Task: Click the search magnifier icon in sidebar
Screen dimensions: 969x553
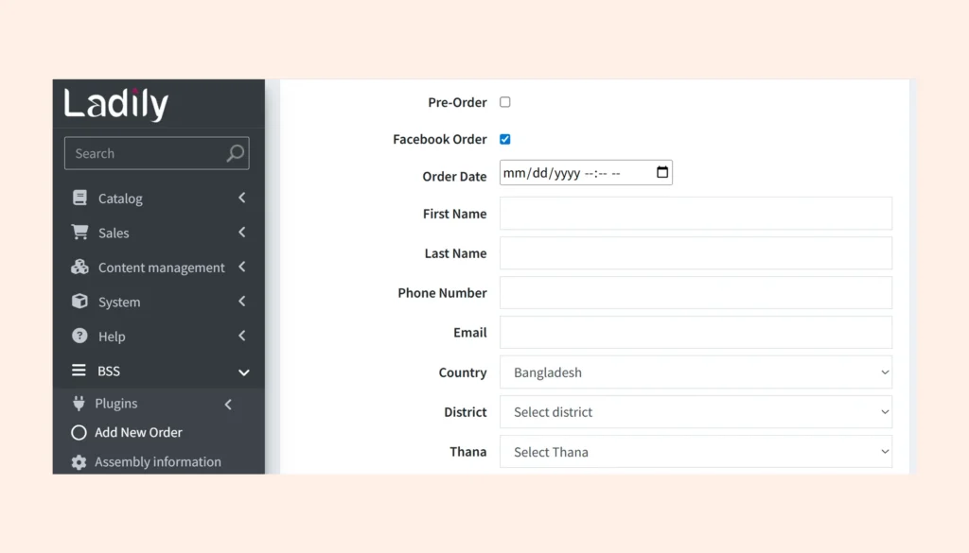Action: click(x=235, y=154)
